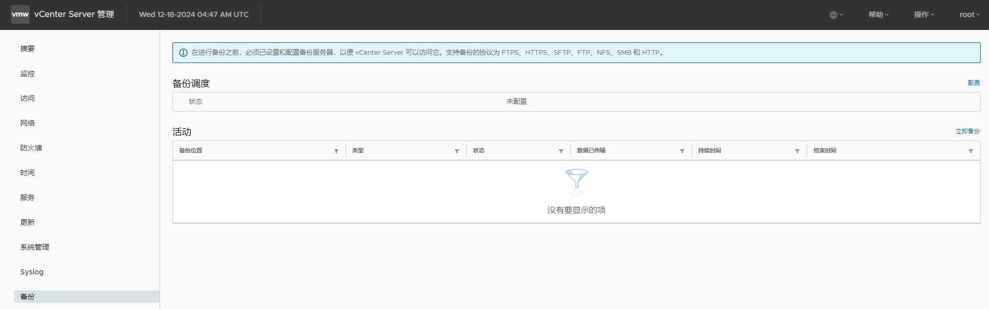Select Syslog in the left navigation
This screenshot has width=989, height=309.
coord(32,272)
